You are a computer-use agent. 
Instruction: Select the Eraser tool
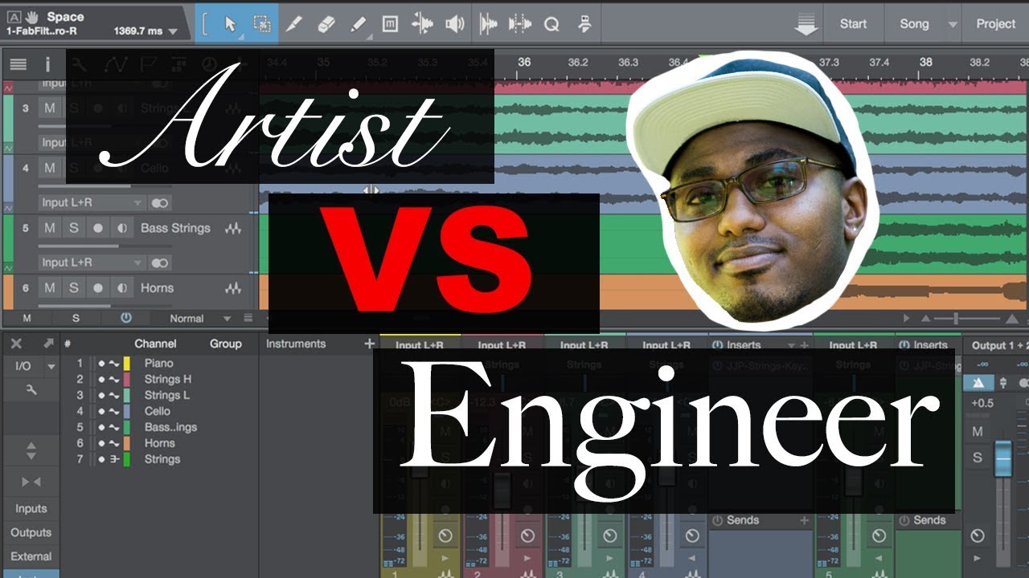point(326,24)
